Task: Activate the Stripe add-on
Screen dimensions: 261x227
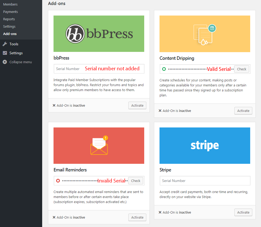Action: (243, 212)
